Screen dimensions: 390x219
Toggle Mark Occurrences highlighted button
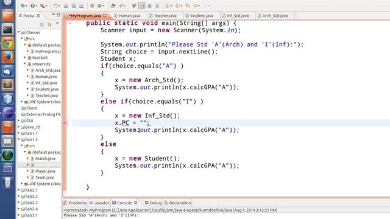tap(142, 5)
